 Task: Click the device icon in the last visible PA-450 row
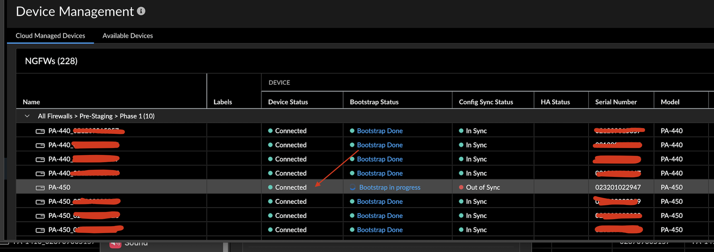[40, 230]
